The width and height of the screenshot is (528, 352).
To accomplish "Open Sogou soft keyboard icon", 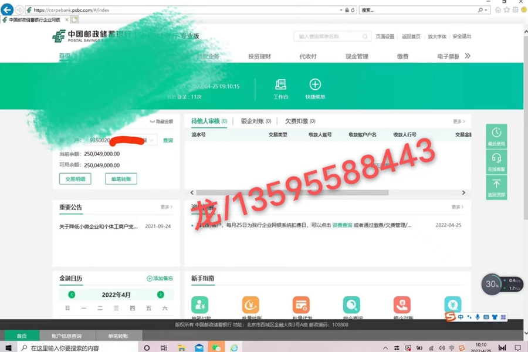I will pos(486,317).
